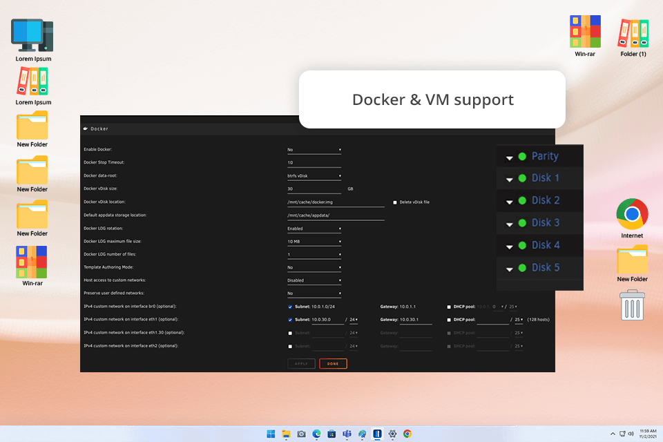Click the eth1 Subnet address field
The width and height of the screenshot is (663, 442).
[x=327, y=320]
